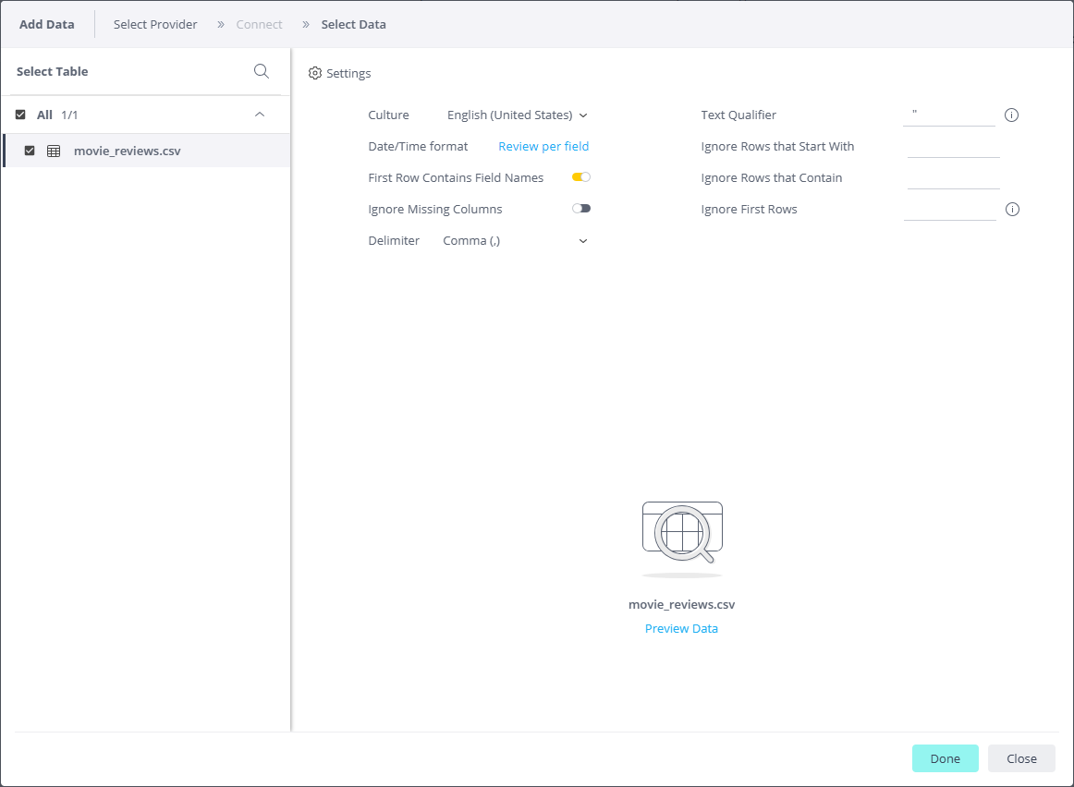
Task: Click the Text Qualifier info icon
Action: point(1011,115)
